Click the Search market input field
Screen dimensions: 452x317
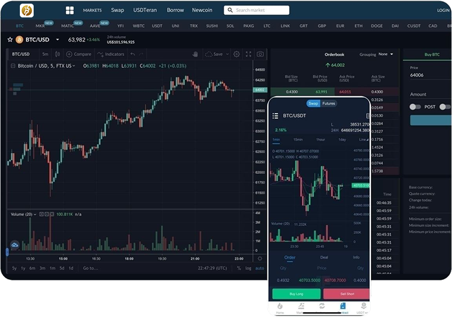click(257, 10)
